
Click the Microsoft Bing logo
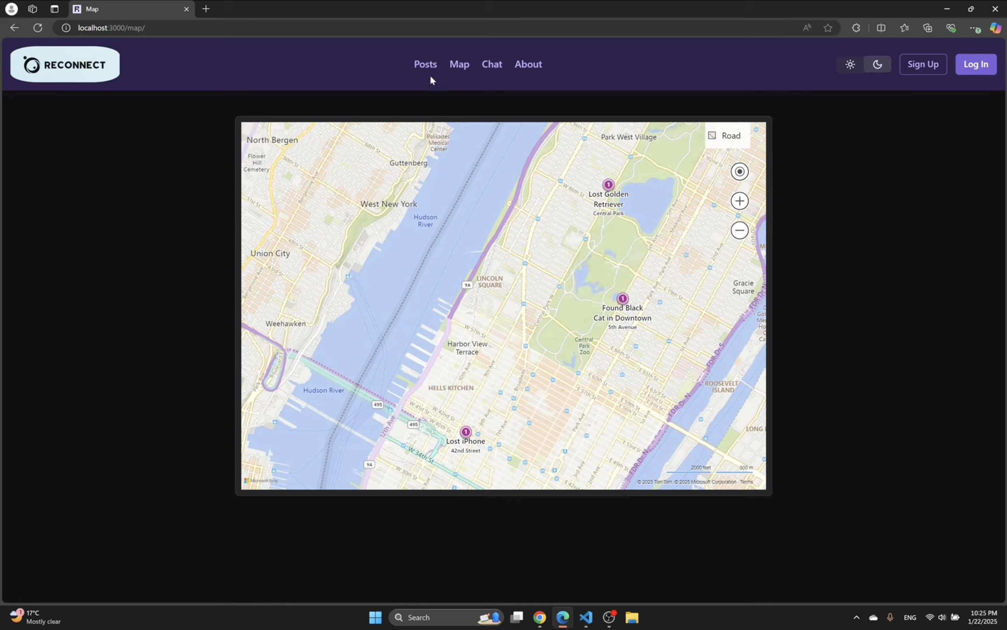tap(261, 481)
